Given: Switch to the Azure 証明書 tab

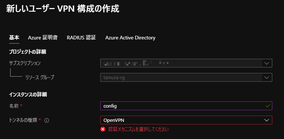Looking at the screenshot, I should (43, 38).
